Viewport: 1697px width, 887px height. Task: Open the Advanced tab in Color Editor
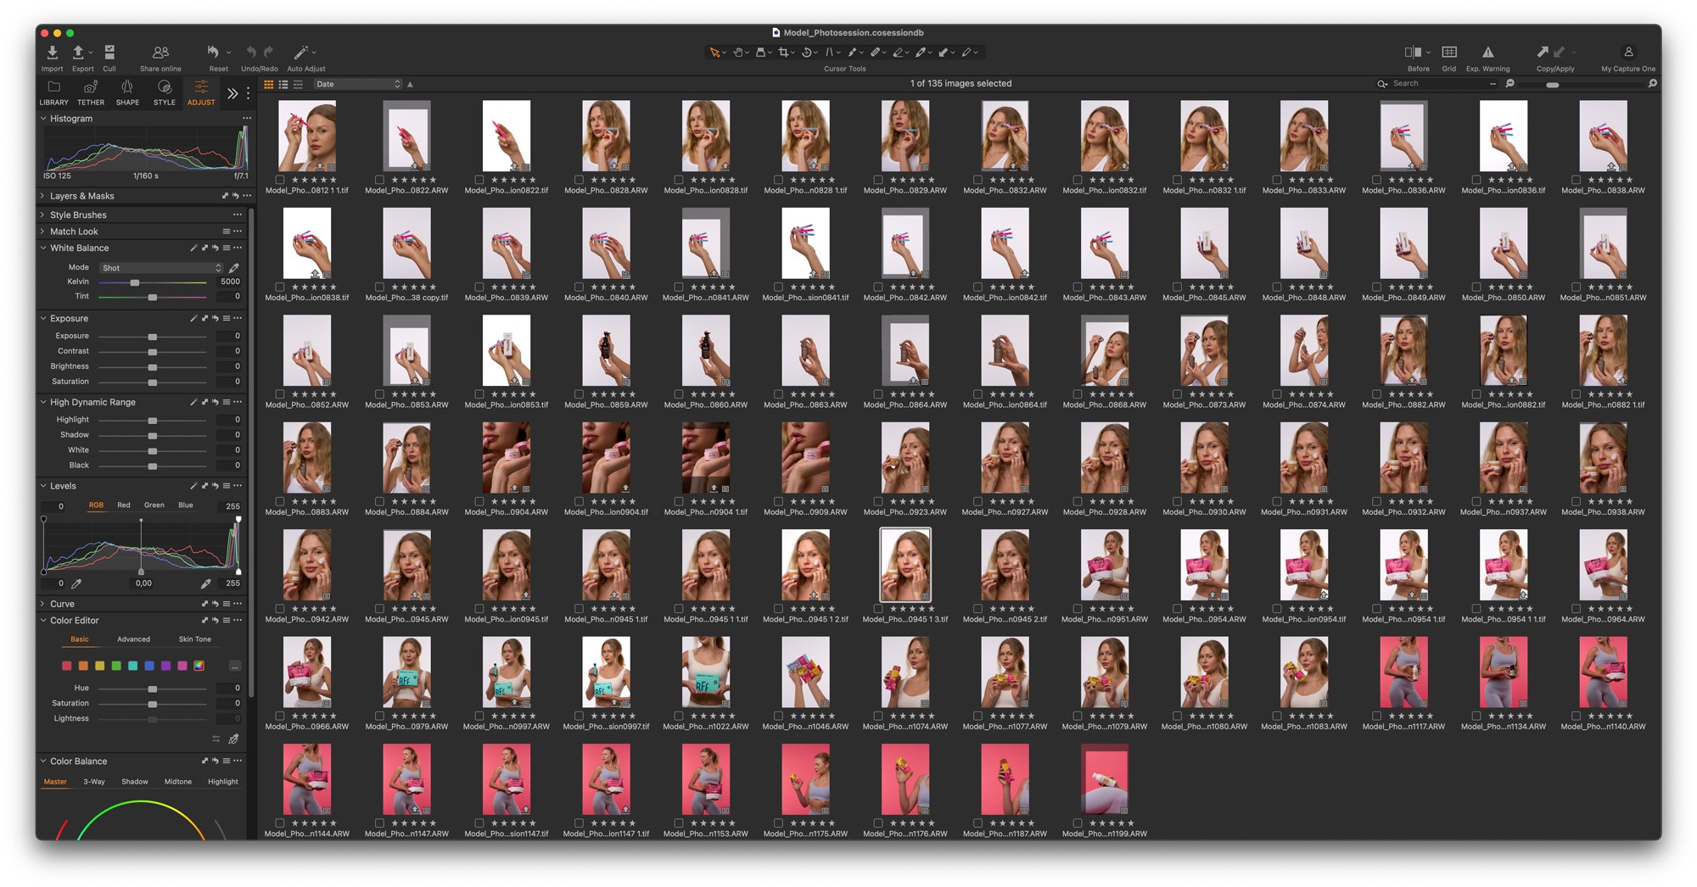pos(133,639)
